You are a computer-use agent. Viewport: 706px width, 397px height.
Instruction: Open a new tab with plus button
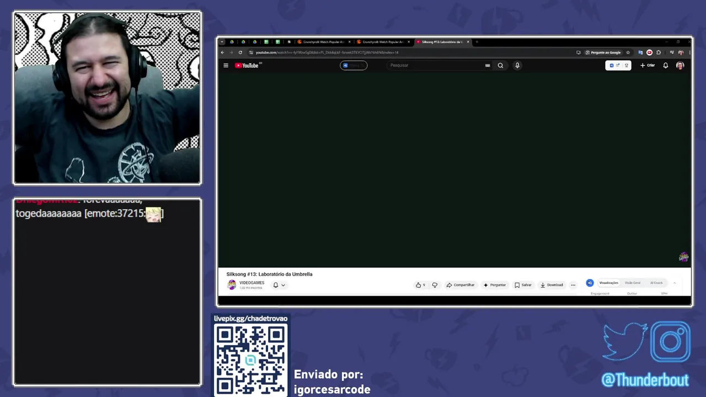477,42
